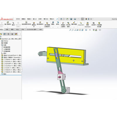Click the Zoom to Fit magnifier icon
The width and height of the screenshot is (117, 117).
pyautogui.click(x=70, y=30)
